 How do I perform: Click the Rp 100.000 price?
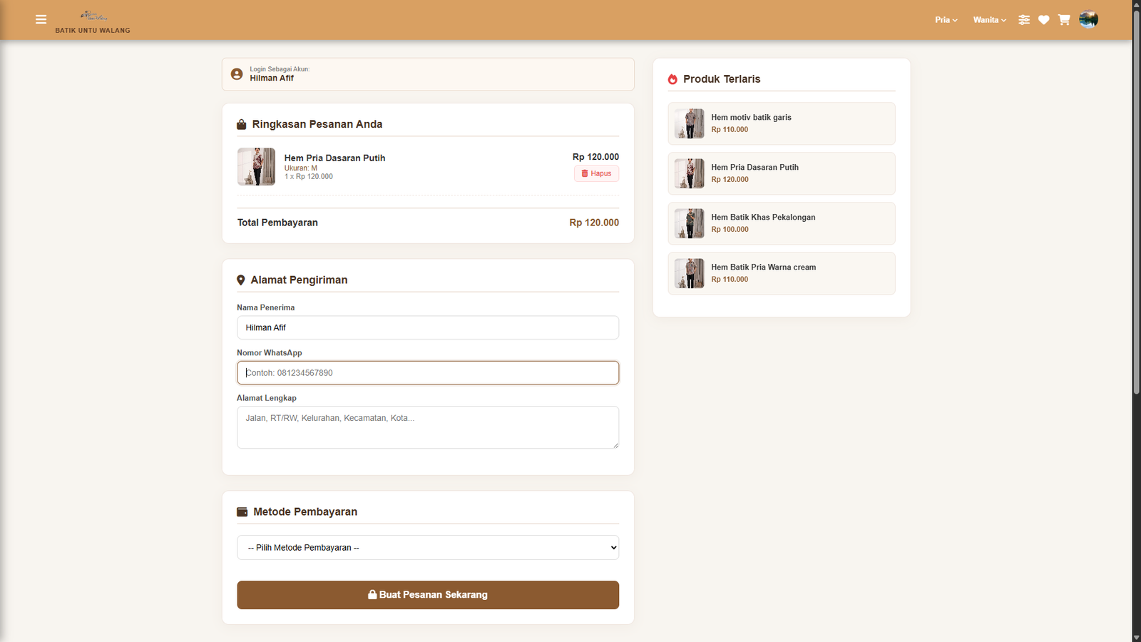click(730, 230)
